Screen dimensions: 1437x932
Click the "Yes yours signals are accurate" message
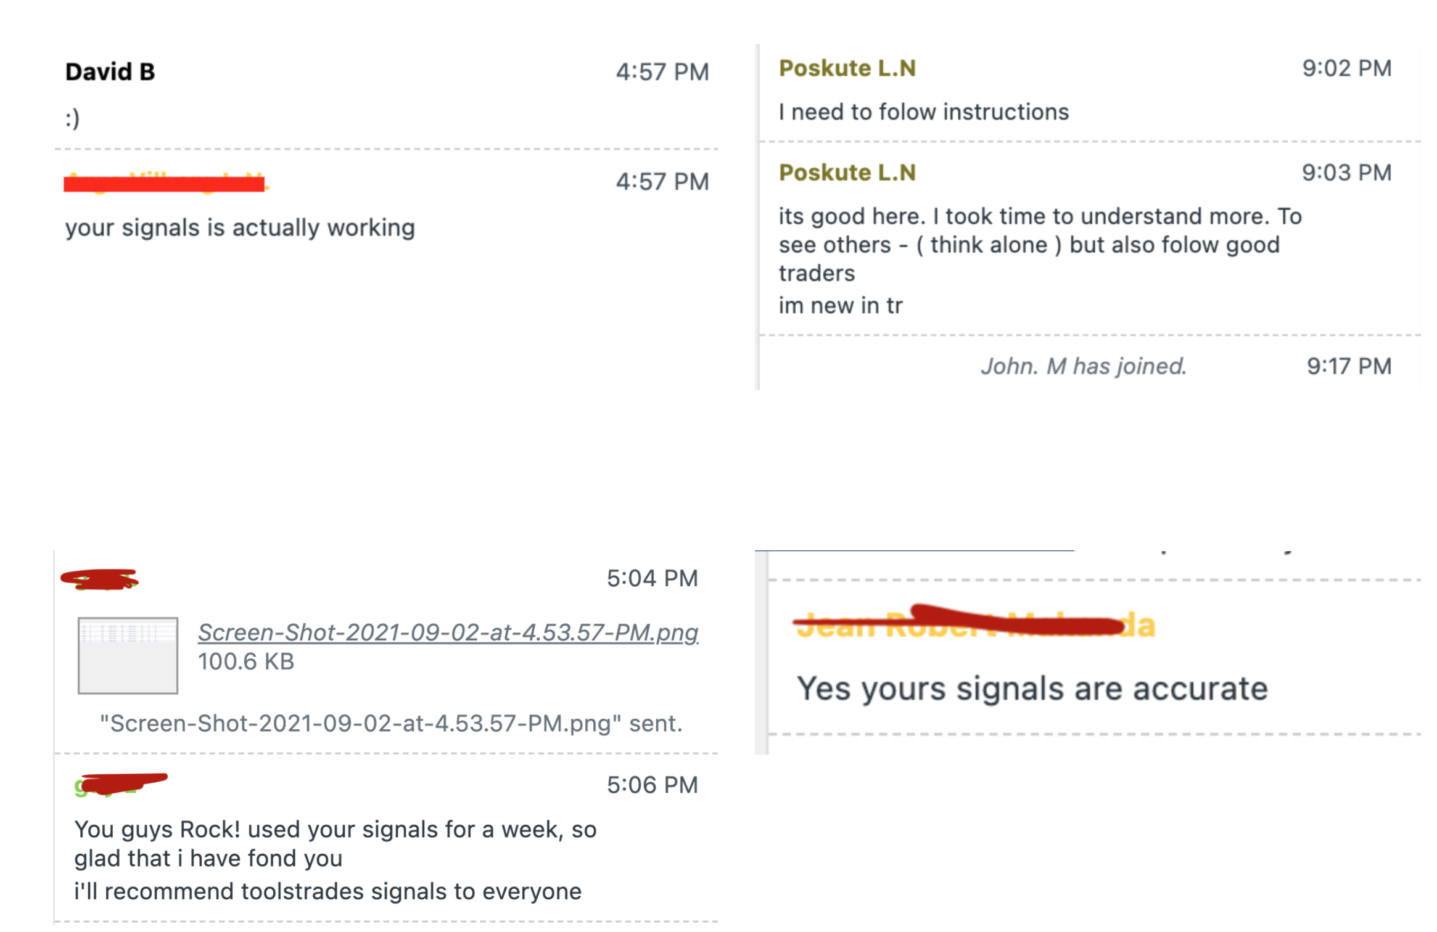click(x=1032, y=689)
